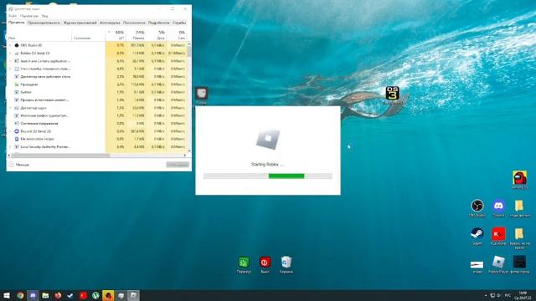Launch Firefox from the taskbar
Viewport: 536px width, 301px height.
pos(58,295)
